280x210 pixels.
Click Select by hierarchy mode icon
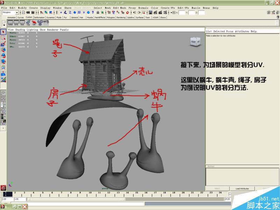[42, 13]
